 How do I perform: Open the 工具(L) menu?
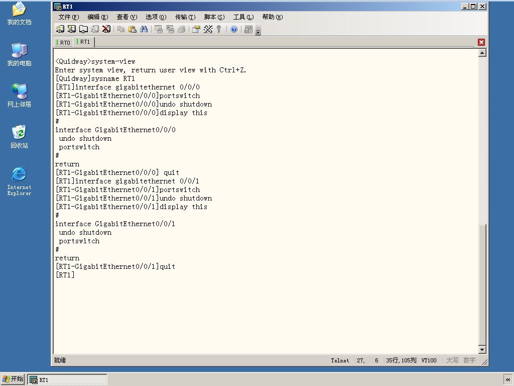[243, 17]
